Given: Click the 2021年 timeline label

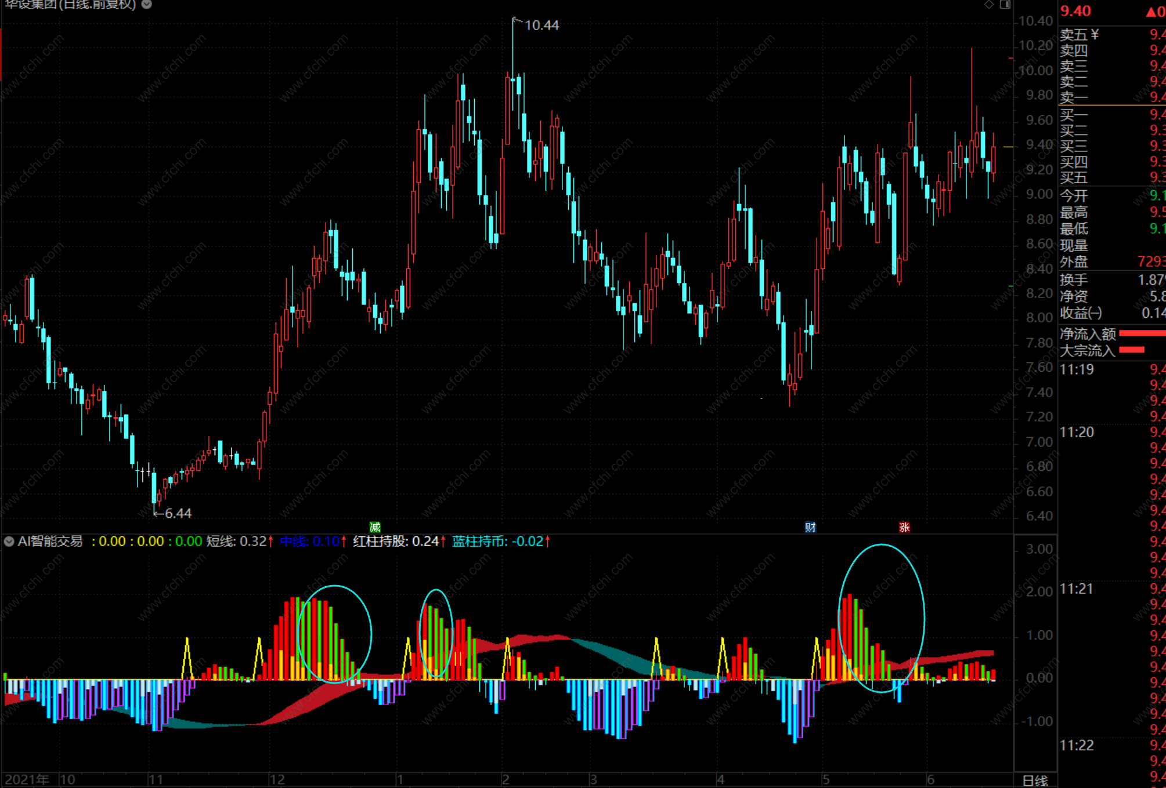Looking at the screenshot, I should pyautogui.click(x=27, y=780).
